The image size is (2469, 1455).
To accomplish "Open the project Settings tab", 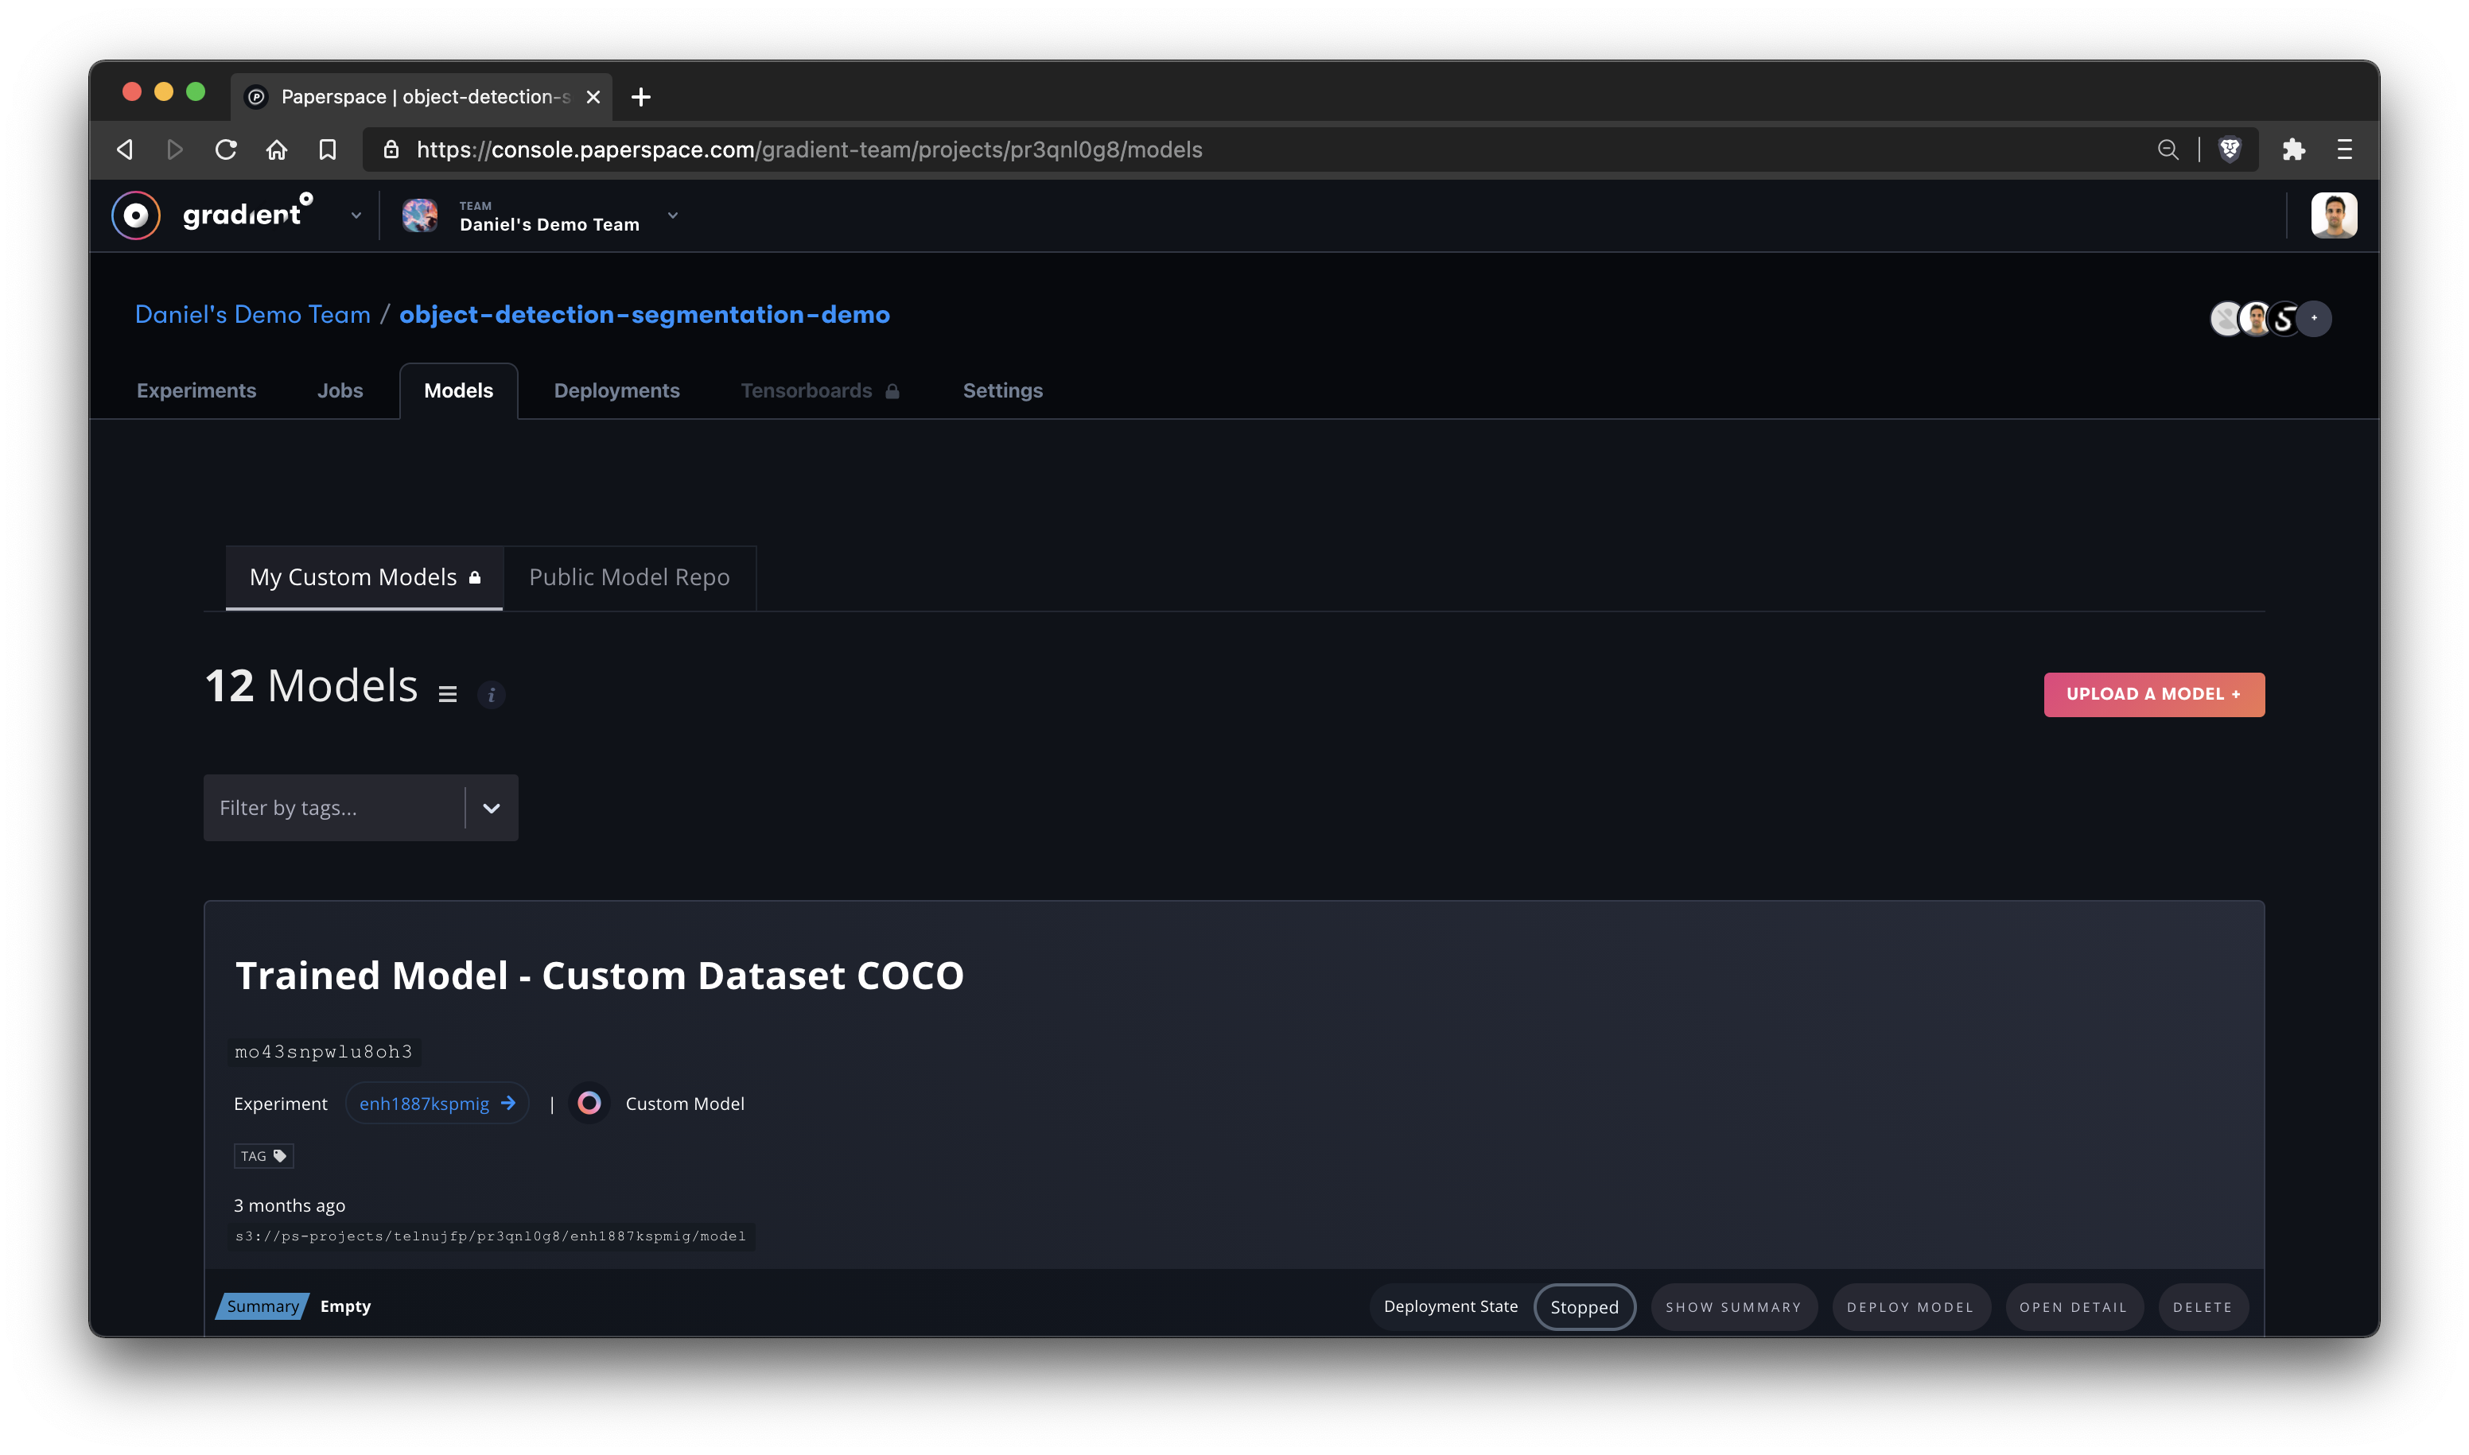I will pos(1001,390).
